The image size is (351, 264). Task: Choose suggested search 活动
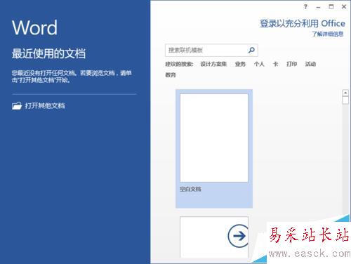point(310,64)
